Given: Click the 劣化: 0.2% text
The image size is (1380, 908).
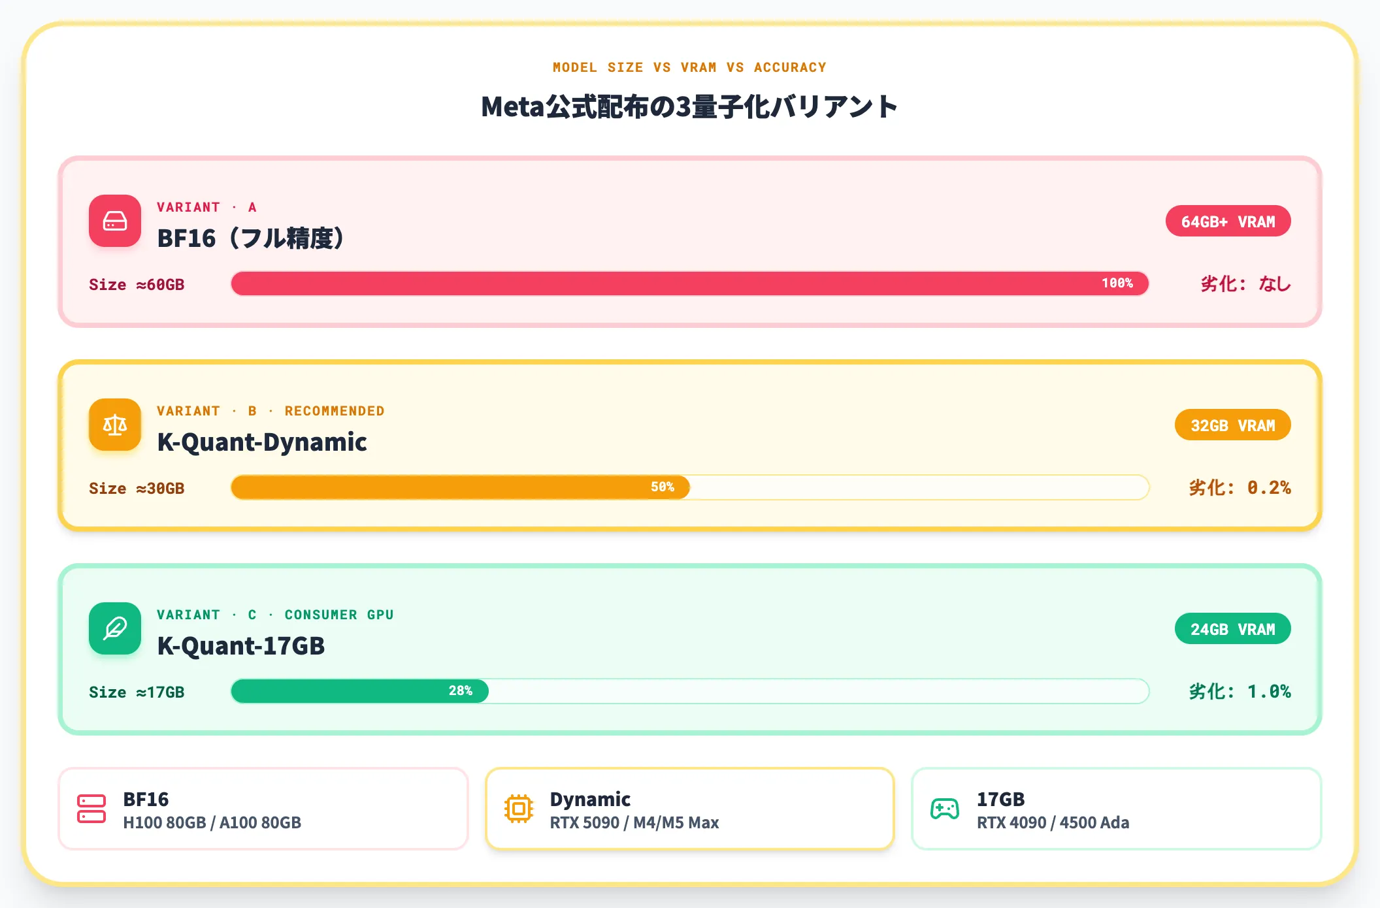Looking at the screenshot, I should (1240, 488).
